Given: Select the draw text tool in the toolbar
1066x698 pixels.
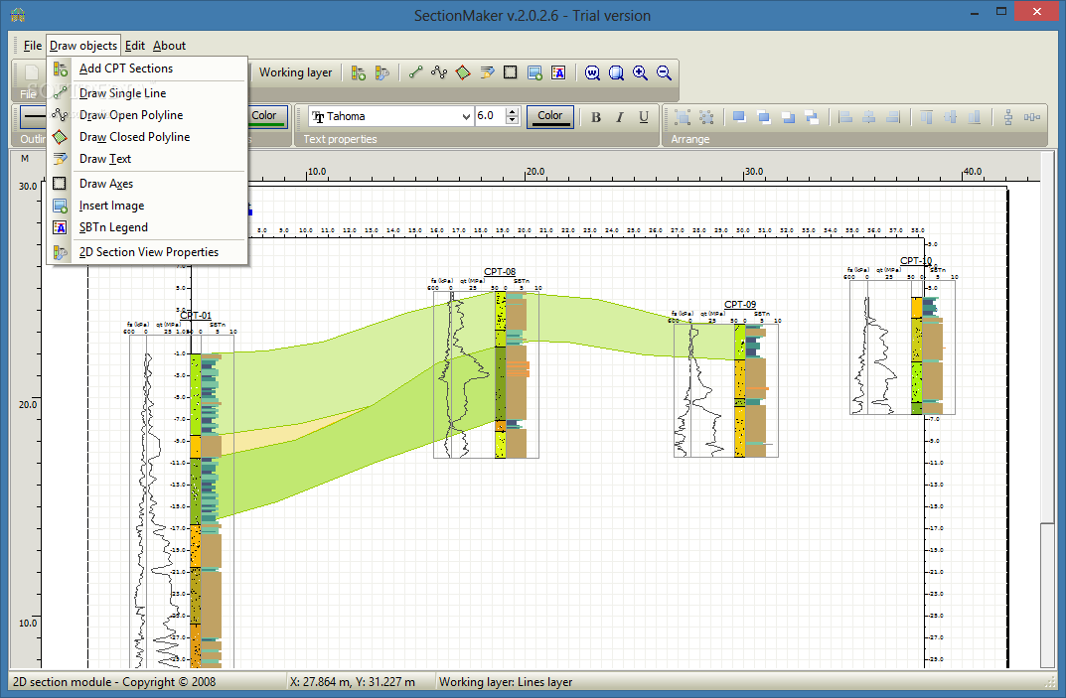Looking at the screenshot, I should 487,72.
